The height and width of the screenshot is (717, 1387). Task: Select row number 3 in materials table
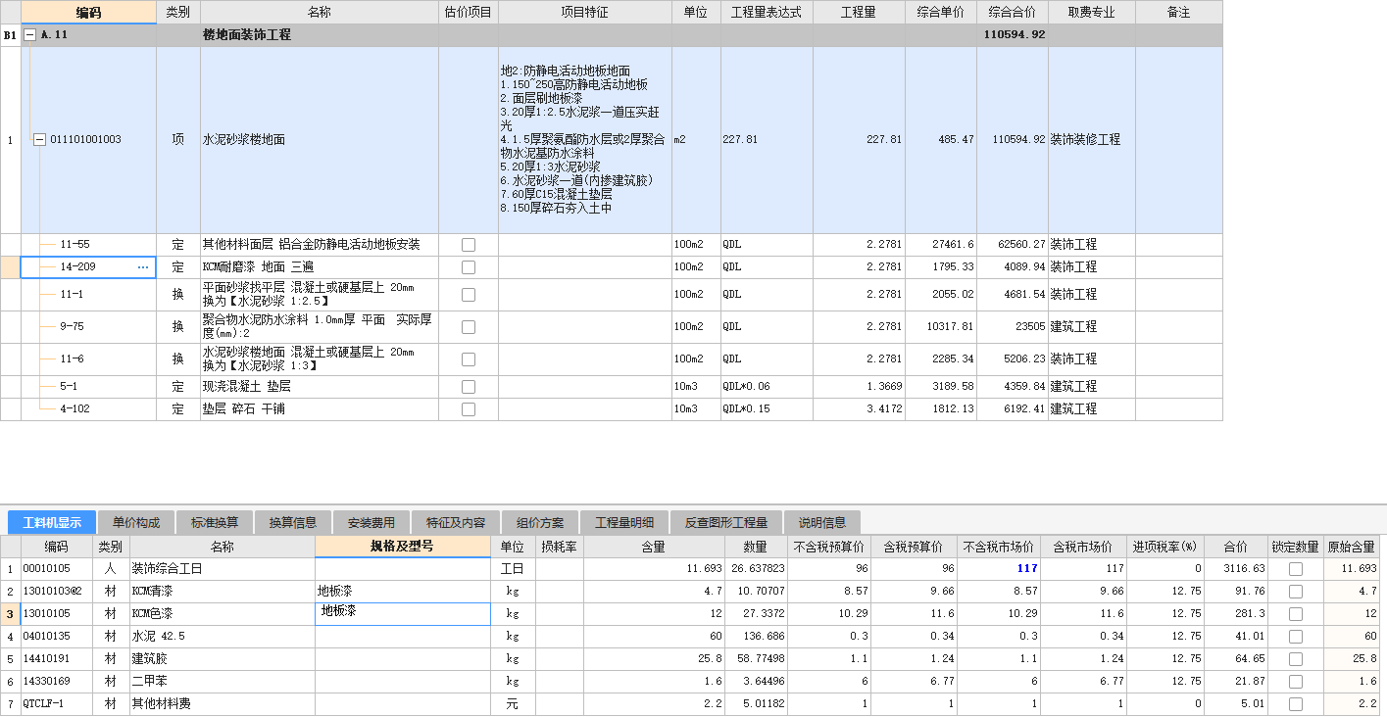click(x=10, y=614)
